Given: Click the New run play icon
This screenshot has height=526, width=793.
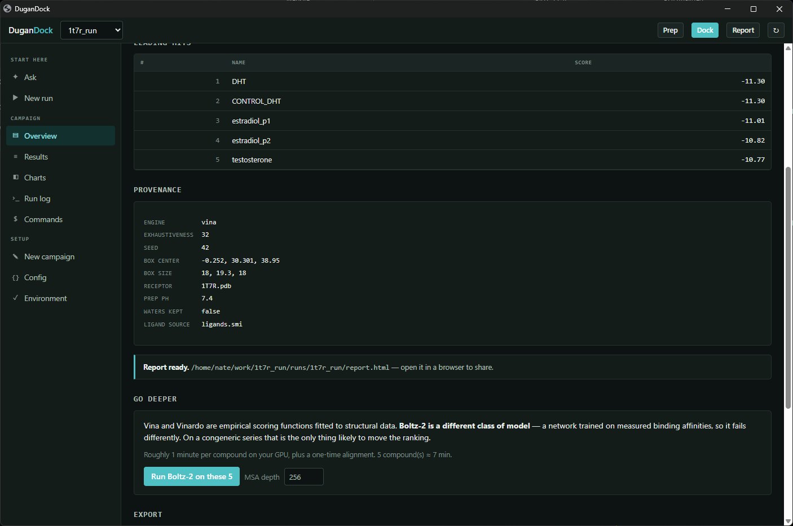Looking at the screenshot, I should coord(15,98).
